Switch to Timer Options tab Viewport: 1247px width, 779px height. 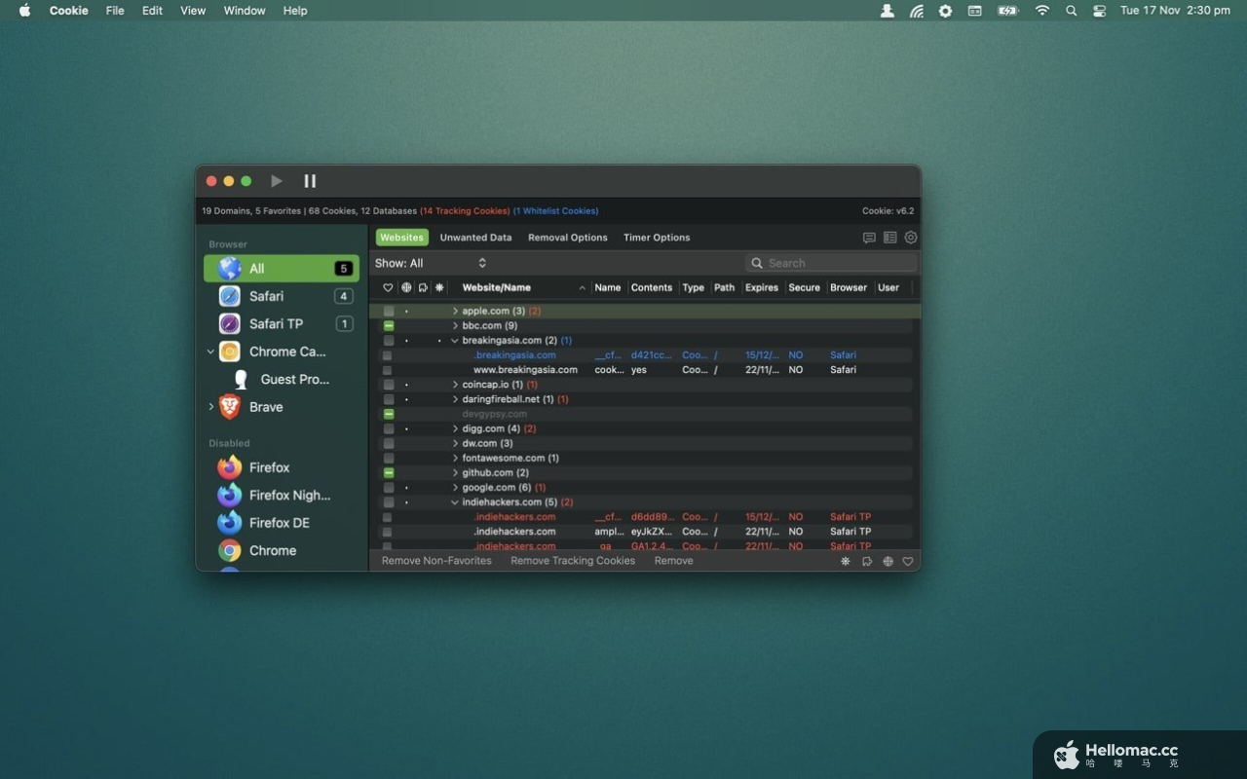(x=657, y=238)
